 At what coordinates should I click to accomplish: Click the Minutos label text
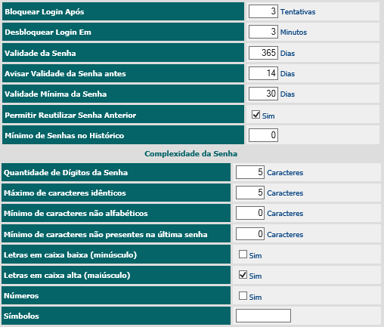tap(293, 32)
